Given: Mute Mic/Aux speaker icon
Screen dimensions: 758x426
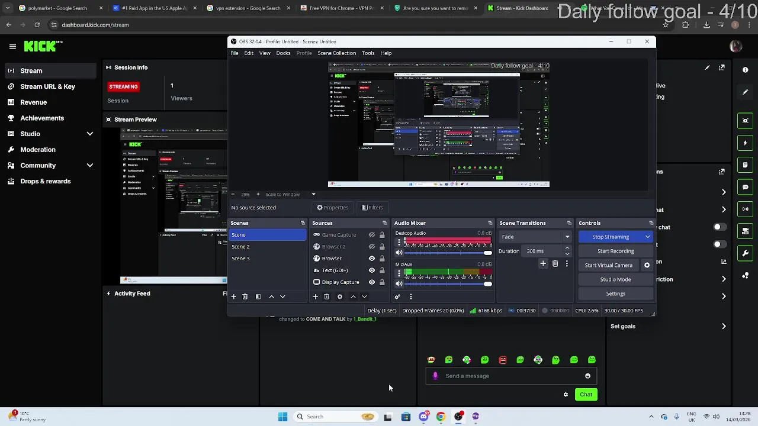Looking at the screenshot, I should click(399, 284).
